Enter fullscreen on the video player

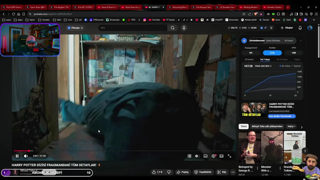pyautogui.click(x=229, y=156)
